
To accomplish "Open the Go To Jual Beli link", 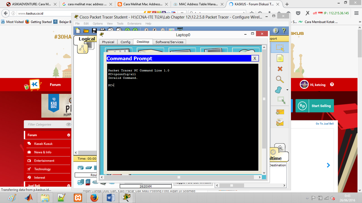I will click(x=325, y=123).
